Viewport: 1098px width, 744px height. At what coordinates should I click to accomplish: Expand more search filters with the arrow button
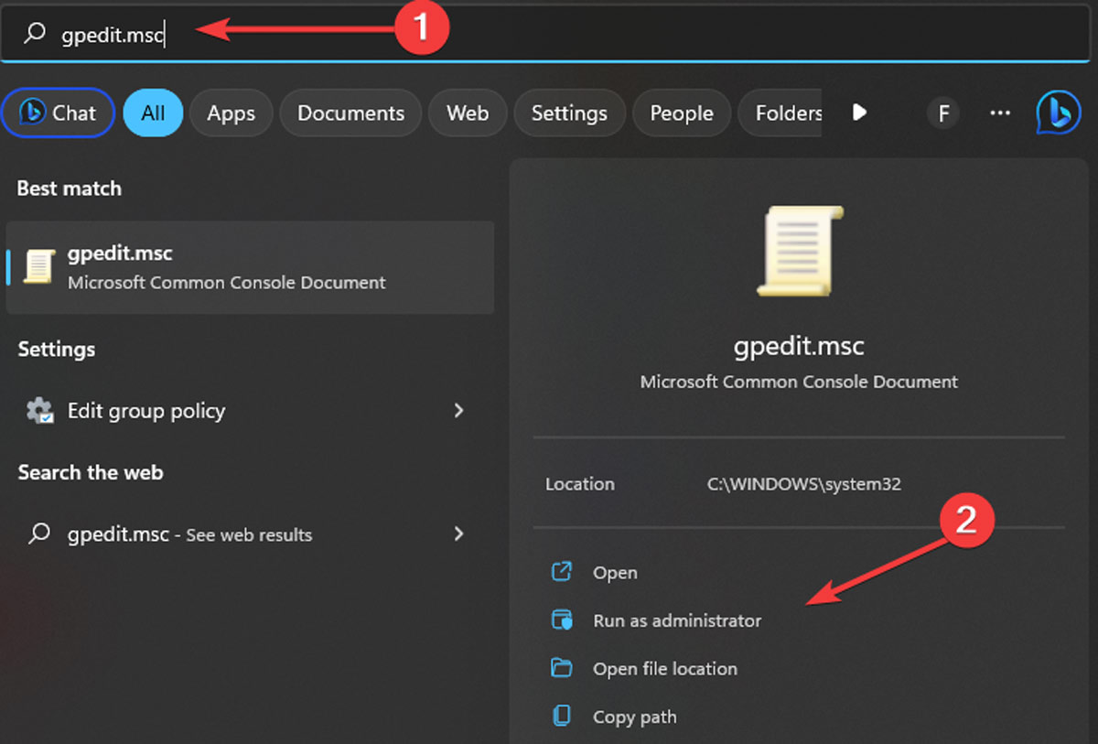tap(858, 113)
